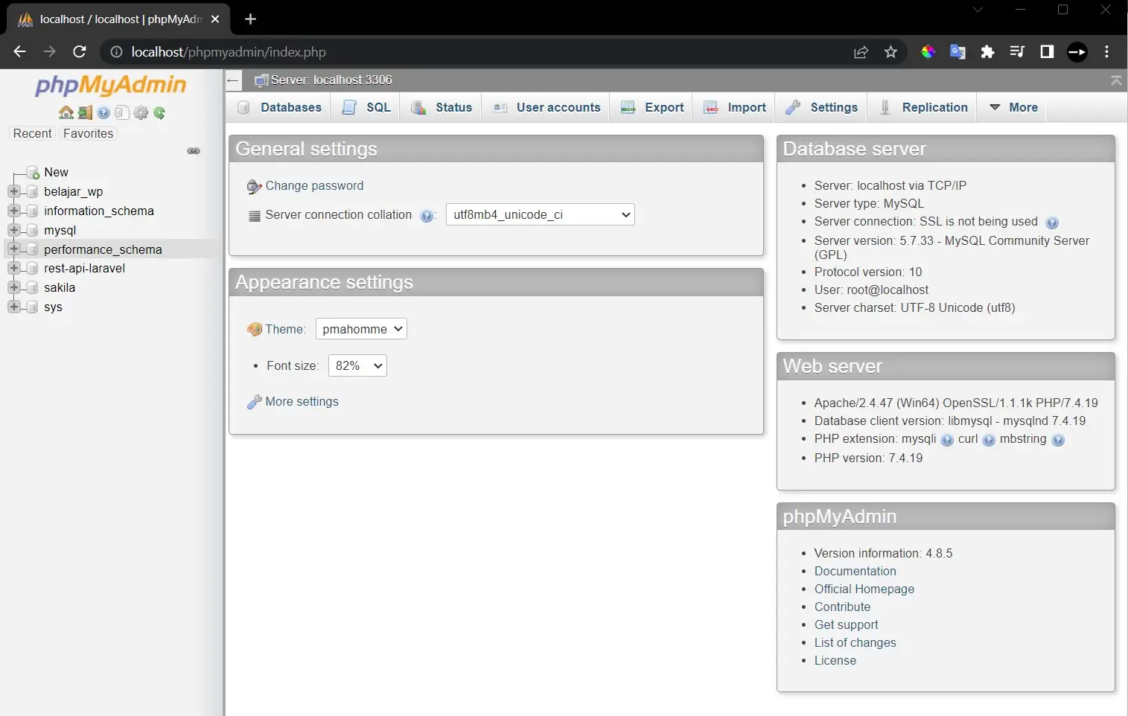Expand the sys database node
This screenshot has width=1128, height=716.
tap(13, 307)
